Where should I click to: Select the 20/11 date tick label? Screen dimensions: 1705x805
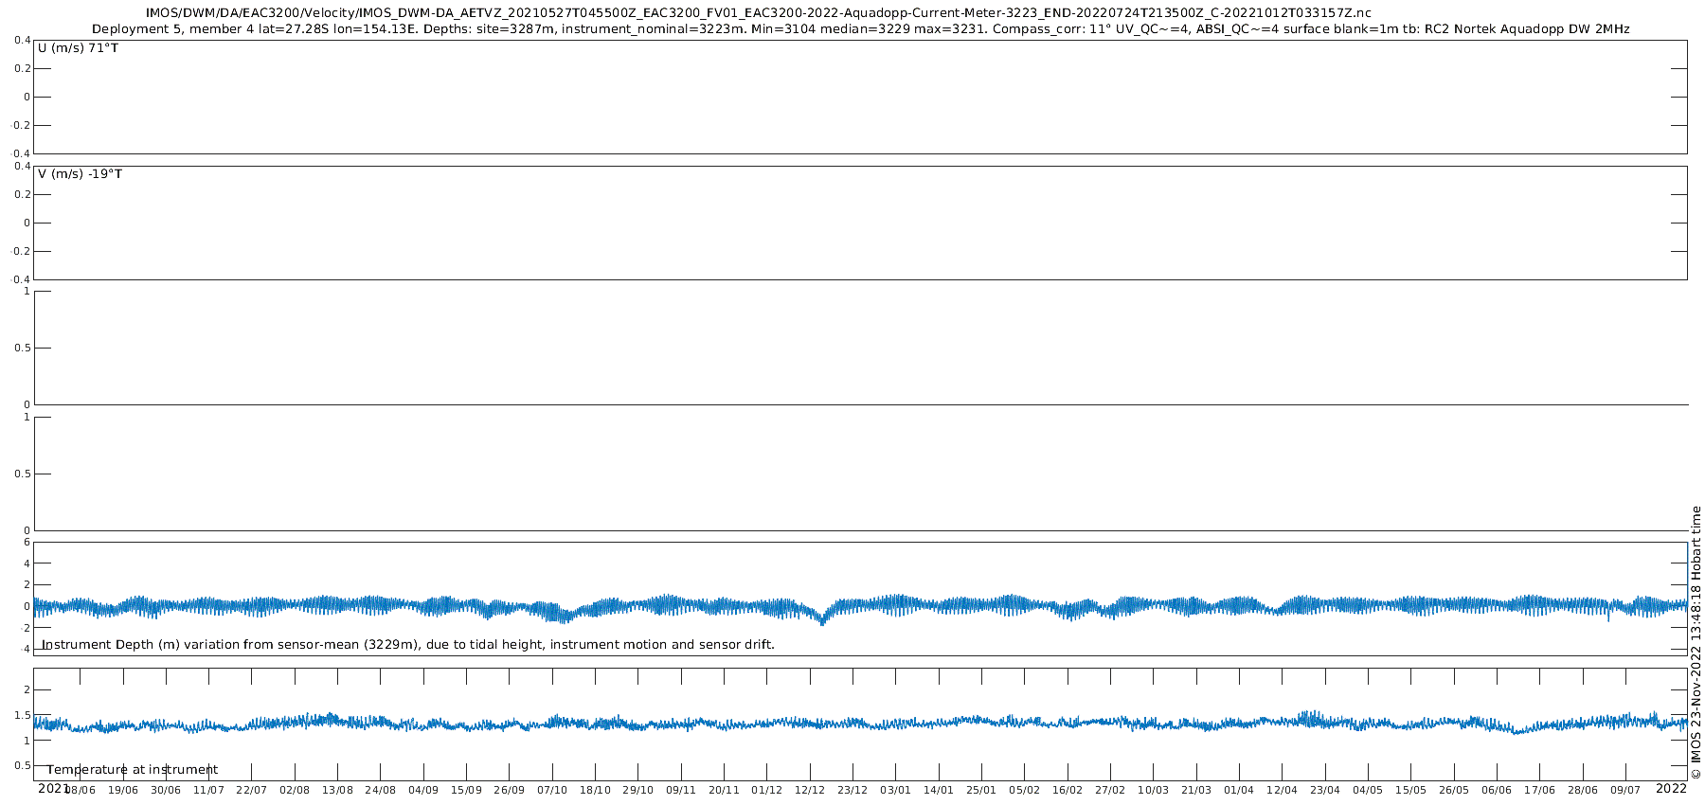[724, 790]
